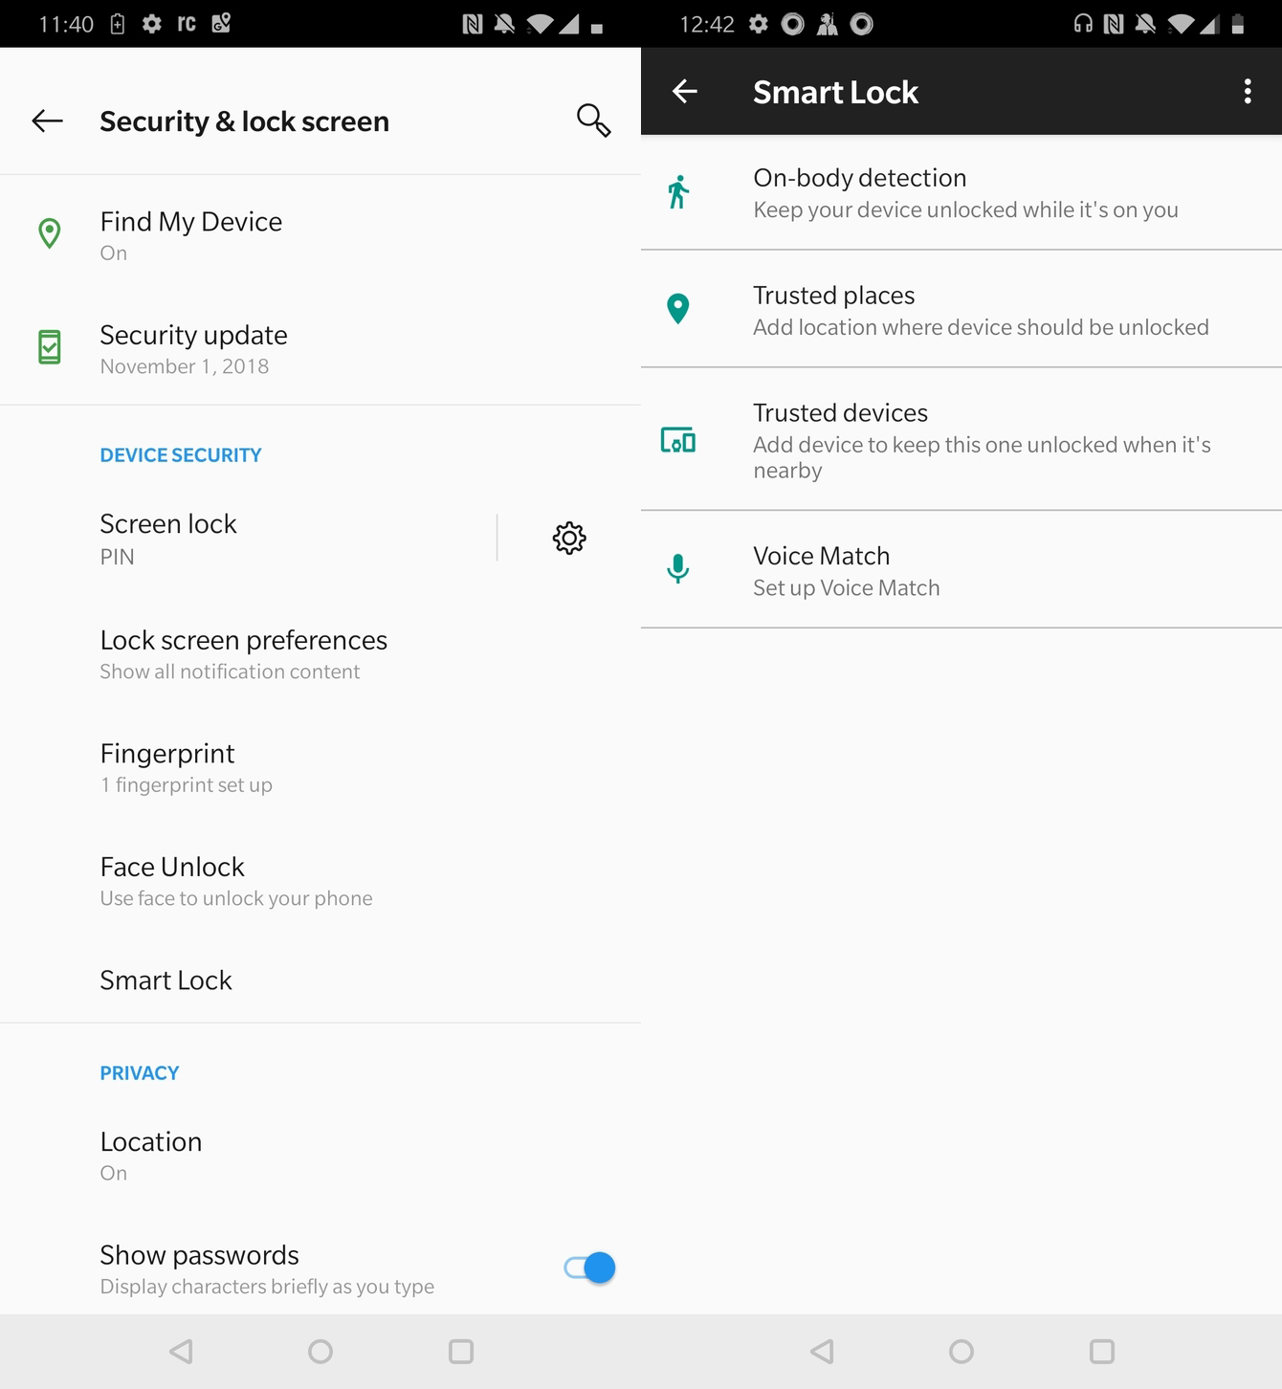This screenshot has height=1389, width=1282.
Task: Go back from Security & lock screen
Action: click(48, 121)
